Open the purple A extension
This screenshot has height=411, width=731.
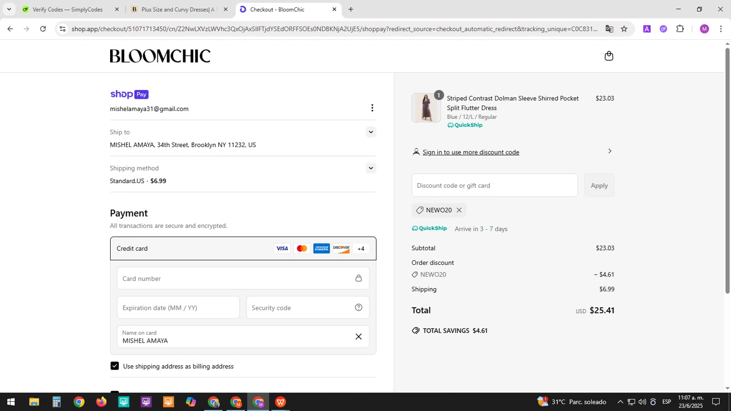point(647,29)
